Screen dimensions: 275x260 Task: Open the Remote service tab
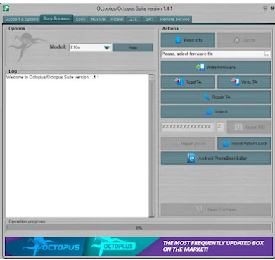[x=175, y=19]
